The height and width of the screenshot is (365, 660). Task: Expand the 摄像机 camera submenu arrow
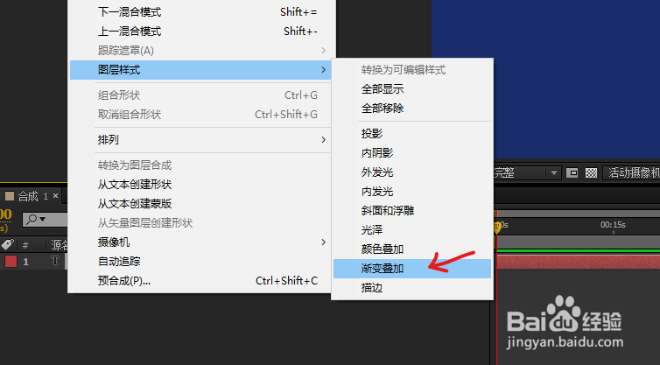[x=323, y=242]
